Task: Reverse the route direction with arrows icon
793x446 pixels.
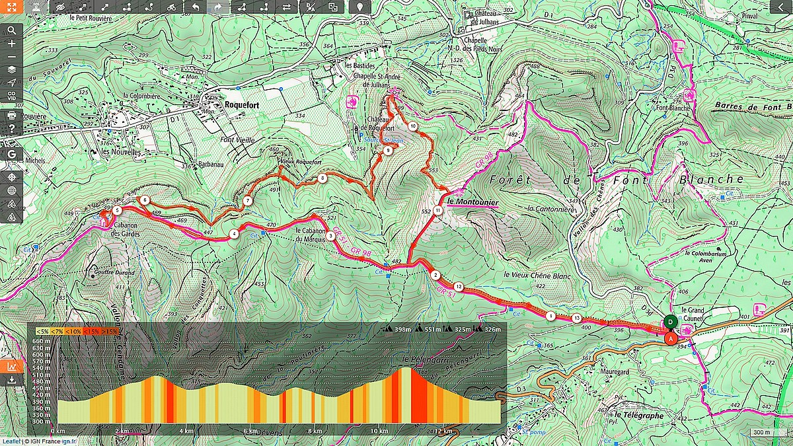Action: [x=286, y=7]
